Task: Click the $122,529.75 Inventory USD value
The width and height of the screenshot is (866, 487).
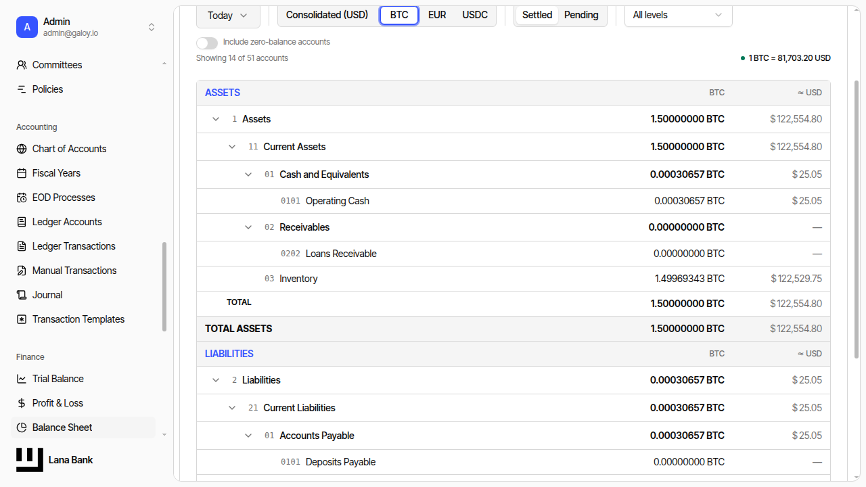Action: tap(796, 279)
